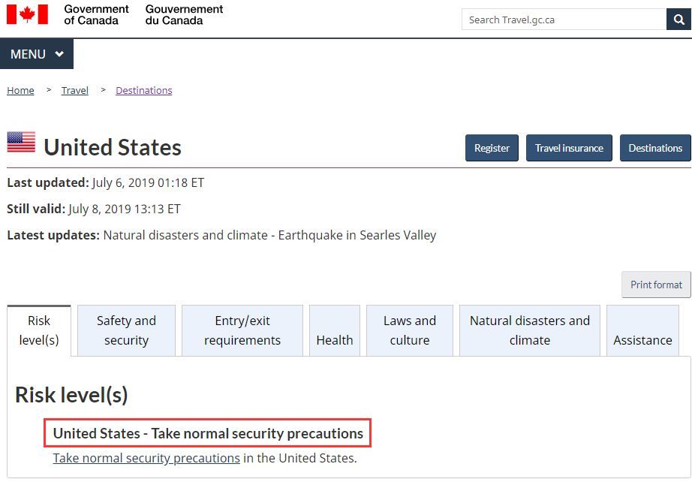Click the Print format button
Image resolution: width=692 pixels, height=482 pixels.
click(656, 285)
